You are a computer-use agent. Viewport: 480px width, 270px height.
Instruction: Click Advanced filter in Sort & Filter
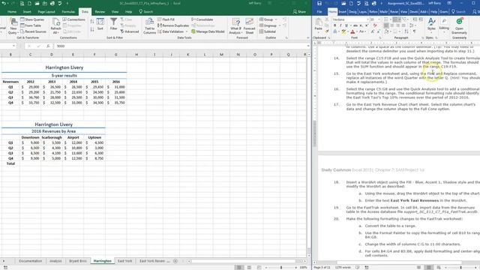[130, 31]
